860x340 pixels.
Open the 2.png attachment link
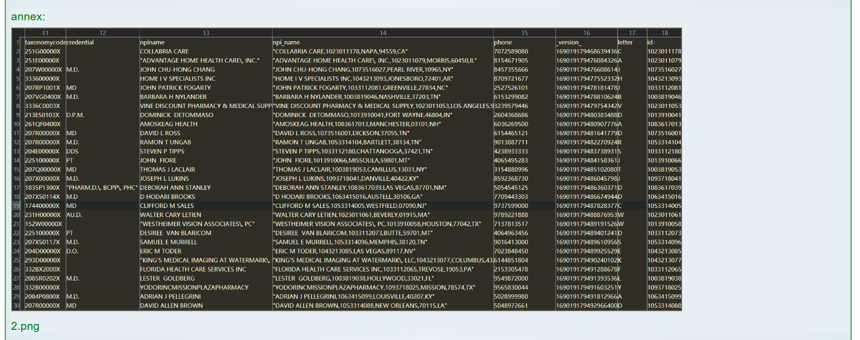click(x=25, y=326)
